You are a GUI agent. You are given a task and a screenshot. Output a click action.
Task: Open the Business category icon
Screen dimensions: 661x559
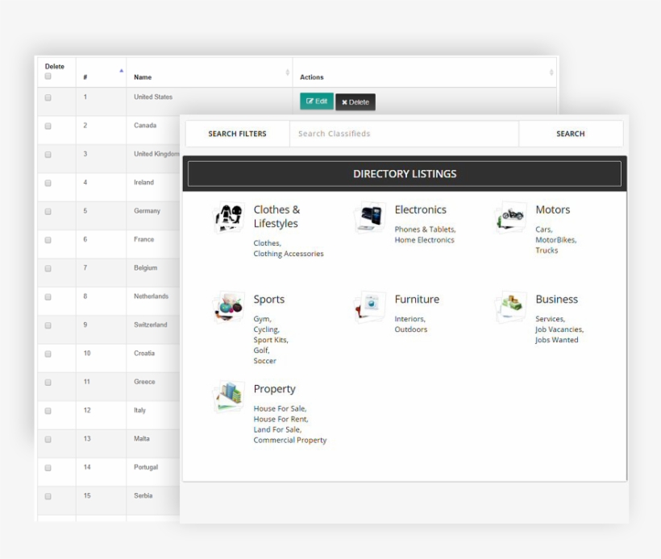click(x=510, y=304)
